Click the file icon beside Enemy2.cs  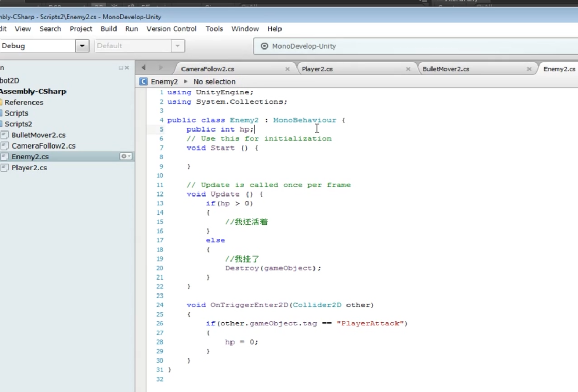coord(5,157)
